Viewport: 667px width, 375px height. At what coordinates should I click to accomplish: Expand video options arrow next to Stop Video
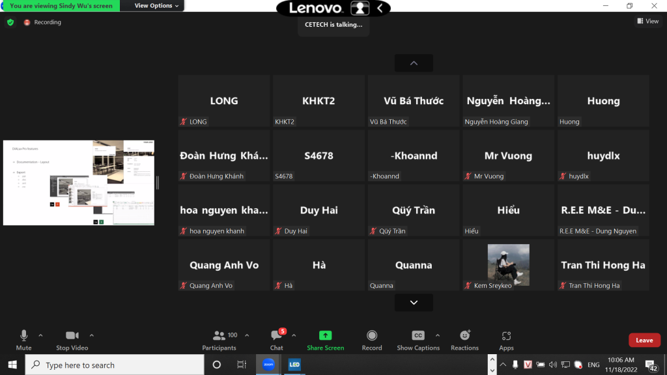pyautogui.click(x=92, y=335)
